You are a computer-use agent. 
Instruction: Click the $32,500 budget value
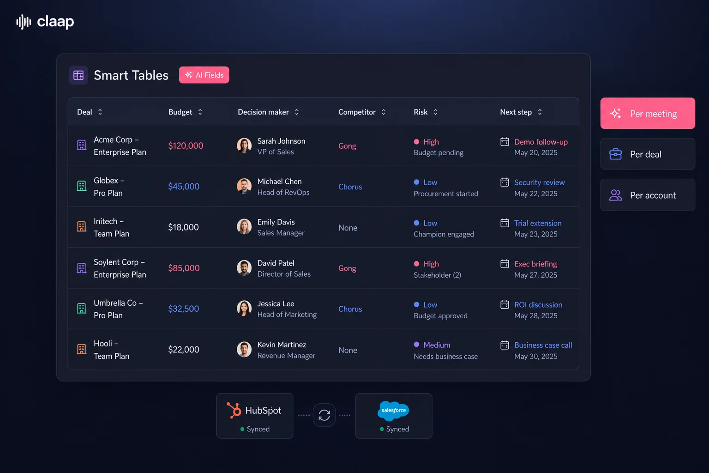[183, 309]
